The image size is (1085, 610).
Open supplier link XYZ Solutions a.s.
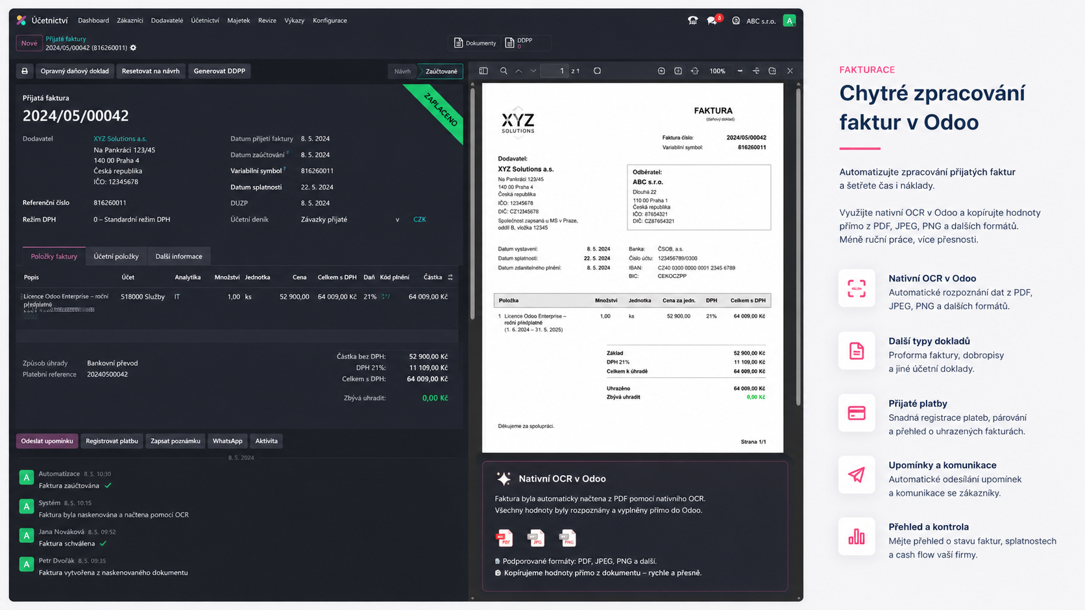point(120,139)
